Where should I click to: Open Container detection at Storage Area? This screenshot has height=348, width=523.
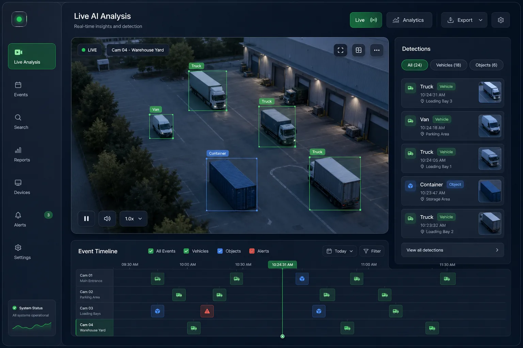point(453,191)
